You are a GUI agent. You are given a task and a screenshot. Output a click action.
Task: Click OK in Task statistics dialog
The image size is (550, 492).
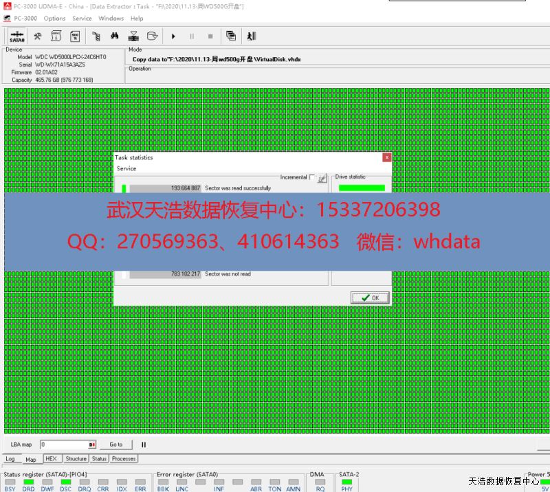pyautogui.click(x=370, y=298)
